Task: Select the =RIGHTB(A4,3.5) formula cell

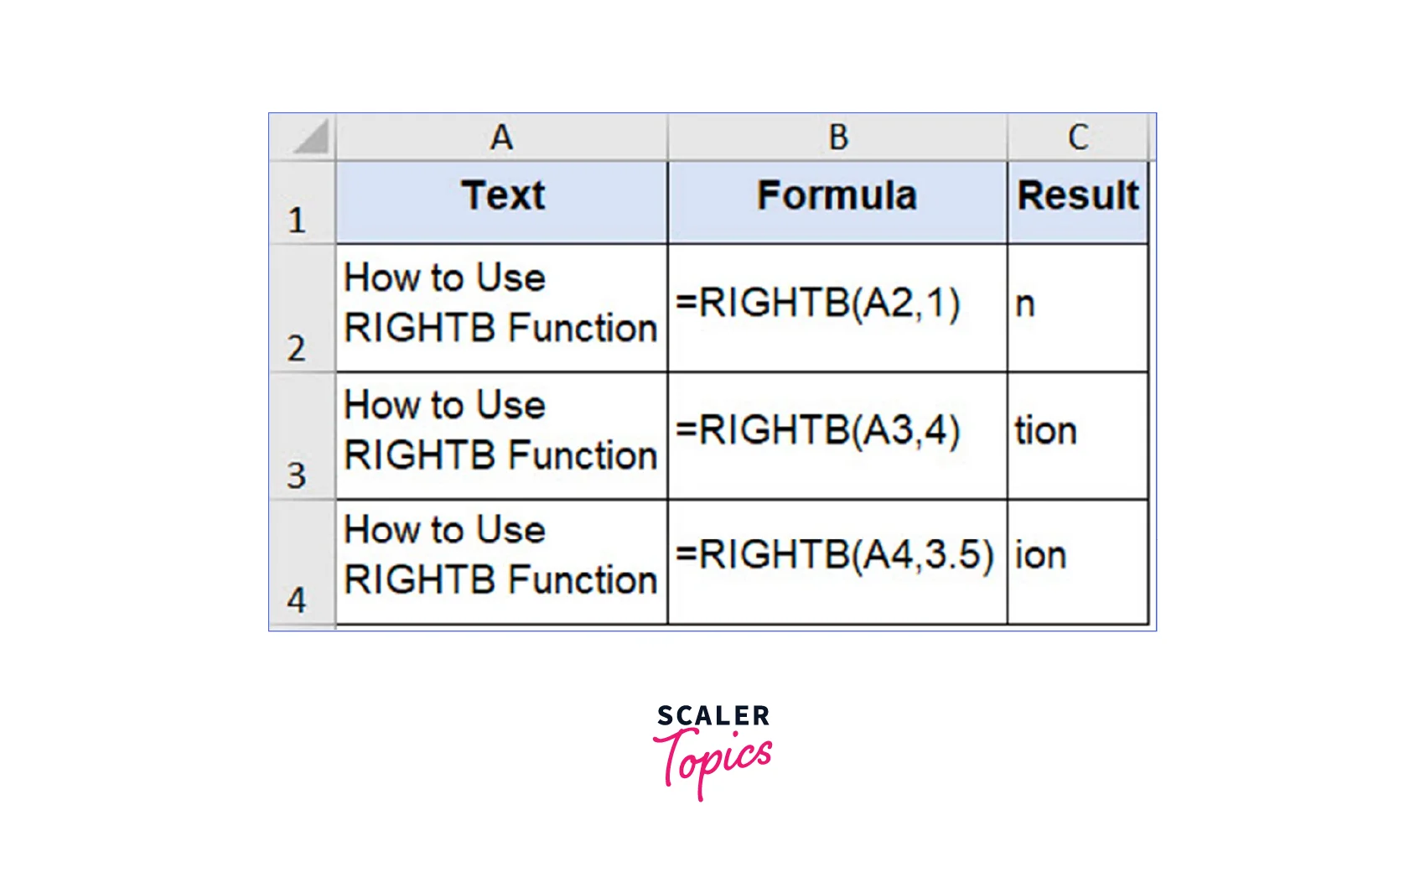Action: point(837,562)
